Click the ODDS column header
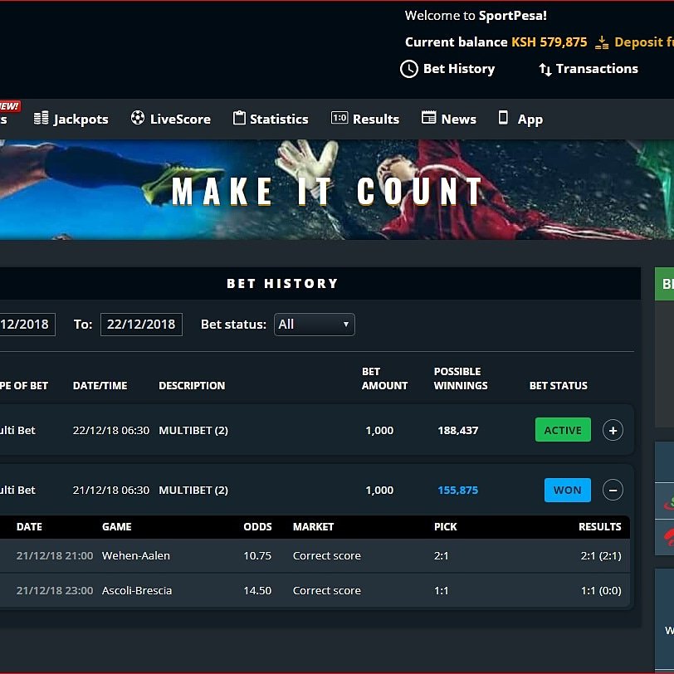Screen dimensions: 674x674 [x=257, y=526]
